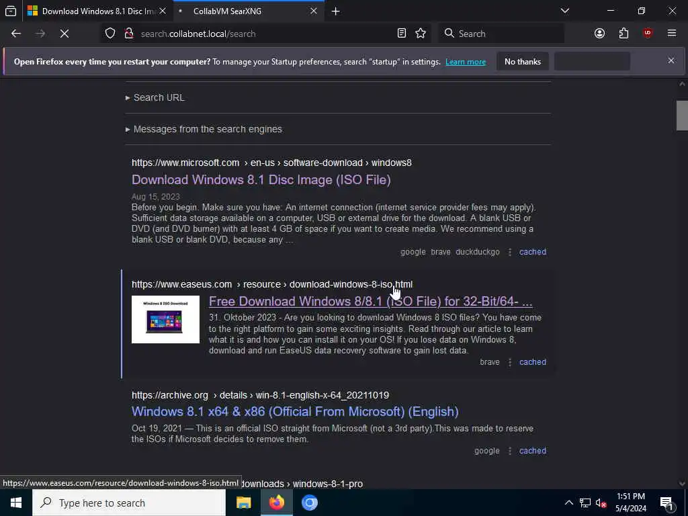Open network status tray icon
Screen dimensions: 688x516
pos(585,503)
